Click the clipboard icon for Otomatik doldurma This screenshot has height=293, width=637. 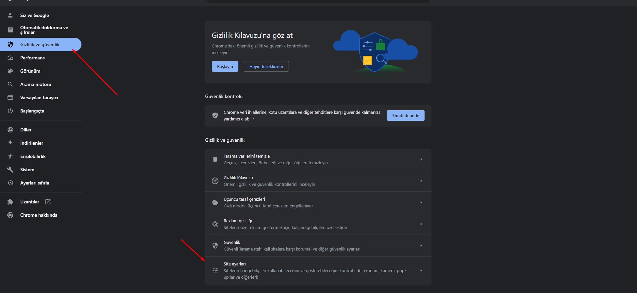(10, 30)
